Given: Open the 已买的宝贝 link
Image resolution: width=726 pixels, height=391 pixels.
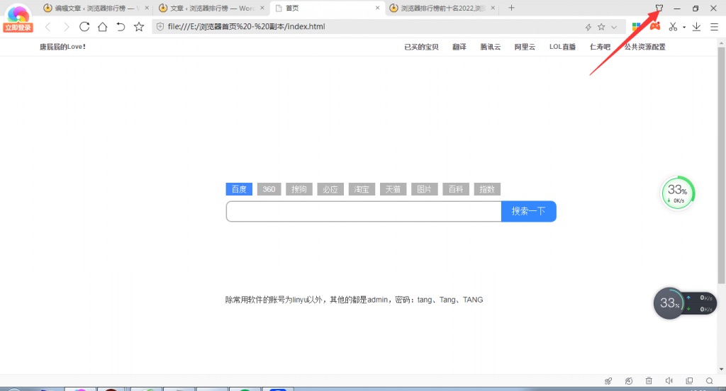Looking at the screenshot, I should 421,47.
